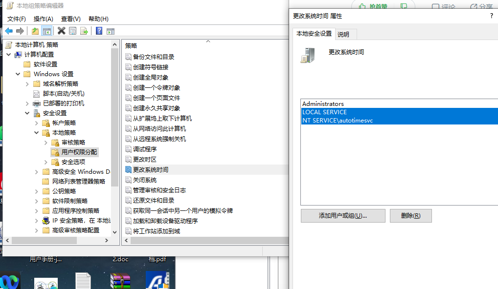Select the 高级审核策略配置 tree item

pyautogui.click(x=76, y=230)
